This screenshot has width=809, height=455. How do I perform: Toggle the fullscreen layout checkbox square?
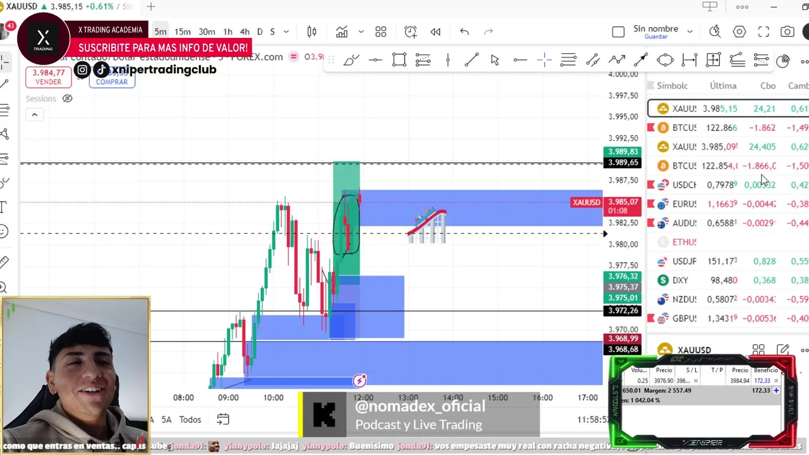tap(618, 32)
